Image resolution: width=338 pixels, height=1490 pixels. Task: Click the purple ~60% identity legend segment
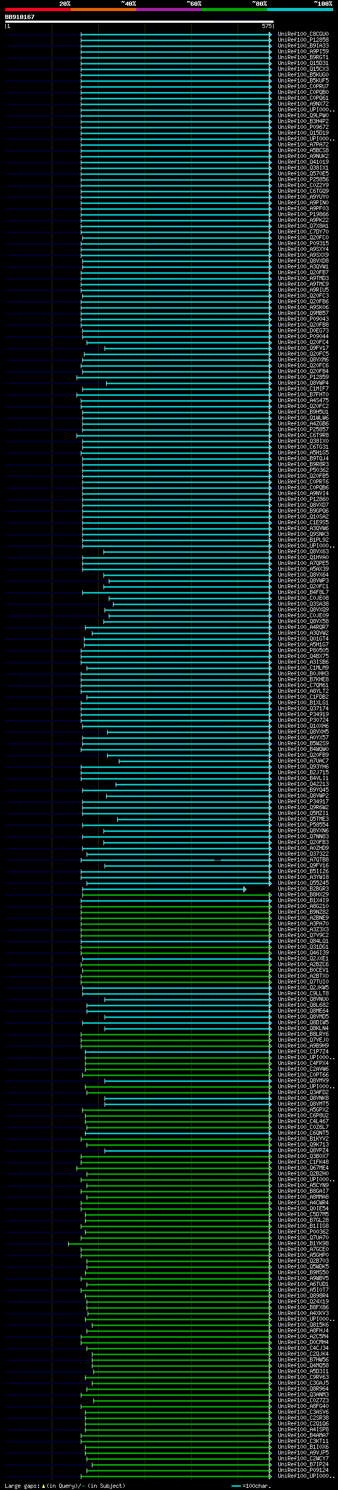(168, 10)
